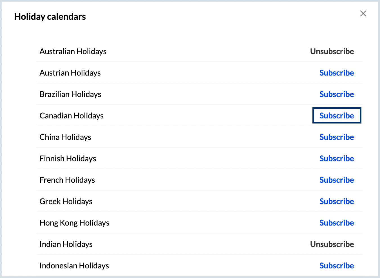Select the Australian Holidays row label

(73, 51)
